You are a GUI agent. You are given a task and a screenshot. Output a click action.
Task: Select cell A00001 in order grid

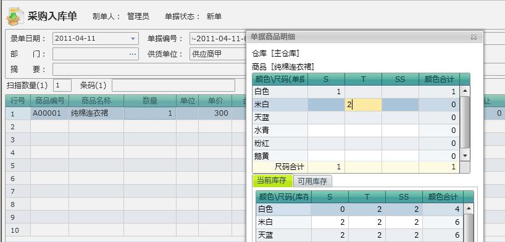pyautogui.click(x=49, y=113)
